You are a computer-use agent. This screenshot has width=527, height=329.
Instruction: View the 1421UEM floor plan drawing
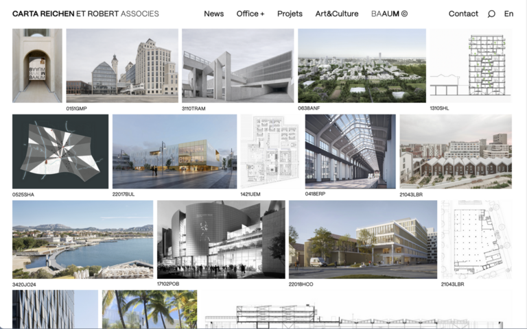(x=270, y=151)
